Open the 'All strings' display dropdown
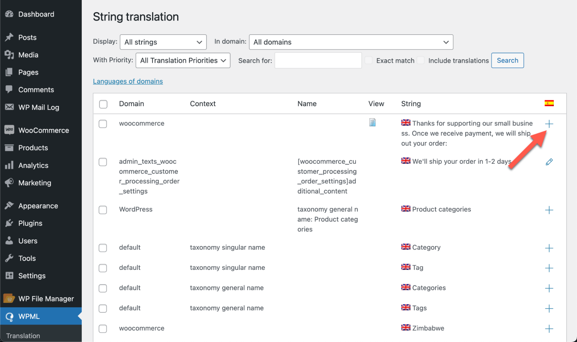577x342 pixels. click(163, 42)
